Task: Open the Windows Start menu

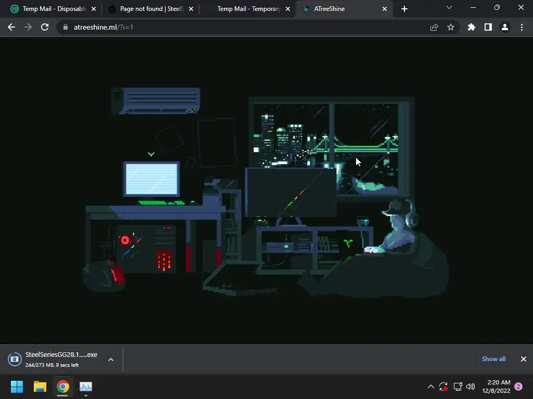Action: coord(17,387)
